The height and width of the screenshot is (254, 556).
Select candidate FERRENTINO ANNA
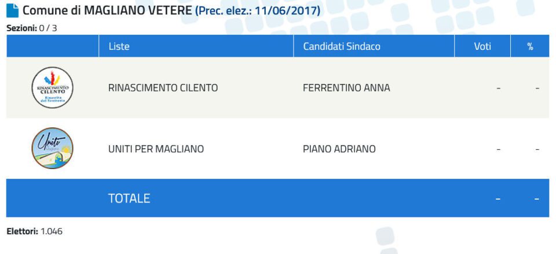(x=346, y=88)
